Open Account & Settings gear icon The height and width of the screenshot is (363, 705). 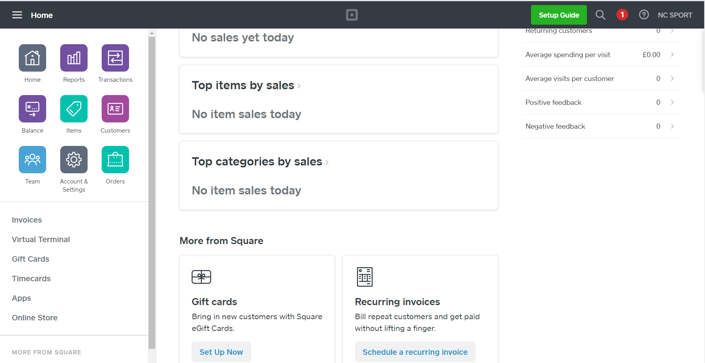(x=74, y=160)
